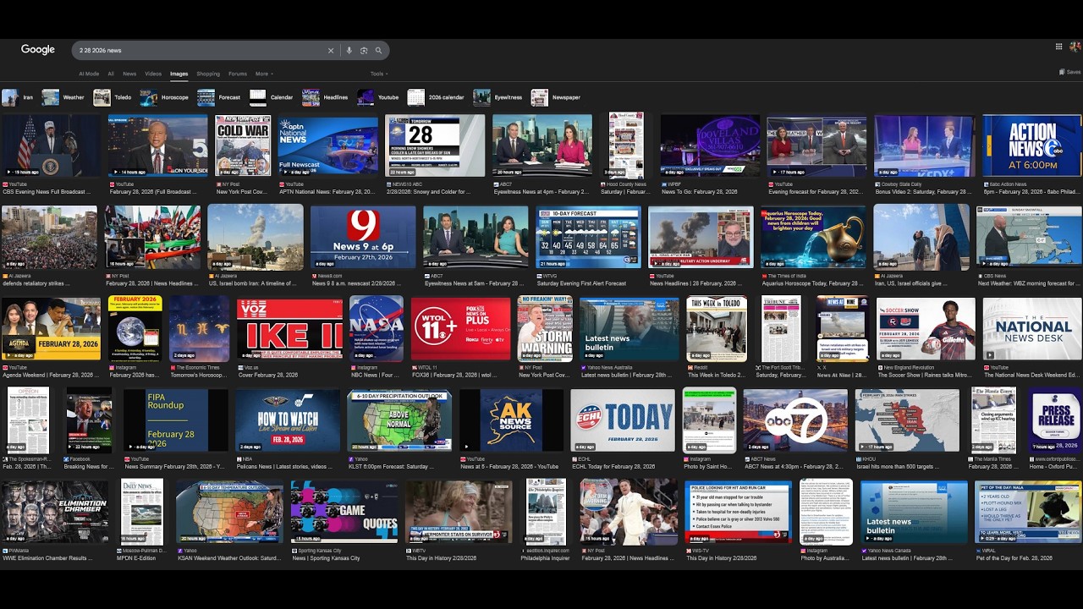This screenshot has width=1083, height=609.
Task: Click the 'Israel hits more than 500 targets' caption
Action: click(x=897, y=466)
